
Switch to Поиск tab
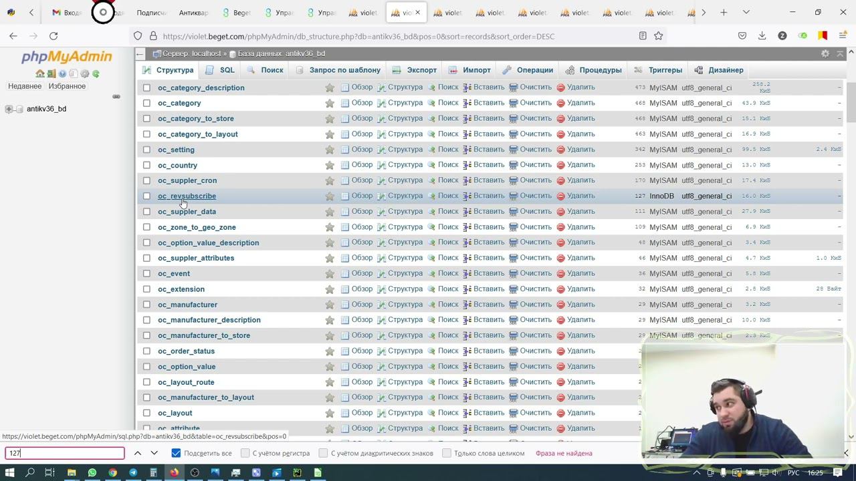[x=265, y=69]
